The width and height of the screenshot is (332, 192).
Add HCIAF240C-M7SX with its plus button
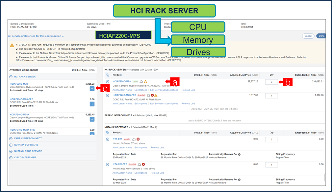(x=92, y=119)
